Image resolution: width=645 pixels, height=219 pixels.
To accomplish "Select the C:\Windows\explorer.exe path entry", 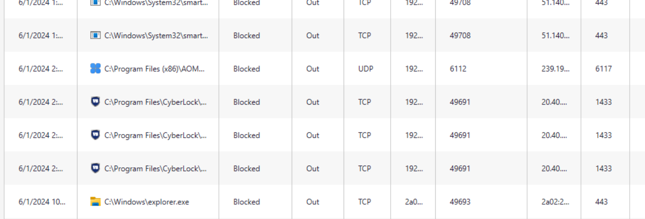I will coord(147,202).
